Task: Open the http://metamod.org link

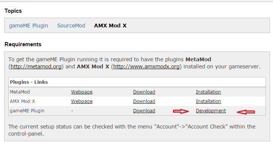Action: (x=36, y=66)
